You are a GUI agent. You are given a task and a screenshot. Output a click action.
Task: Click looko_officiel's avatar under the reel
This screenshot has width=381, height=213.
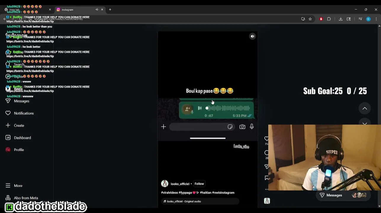(165, 184)
